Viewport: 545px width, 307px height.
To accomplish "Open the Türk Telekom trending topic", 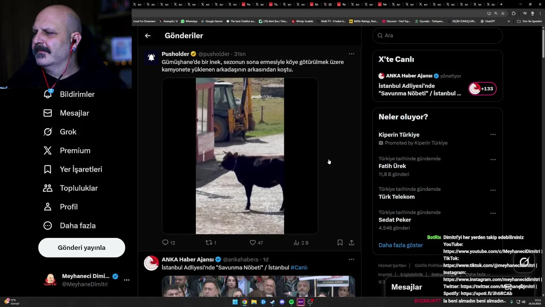I will [x=396, y=197].
